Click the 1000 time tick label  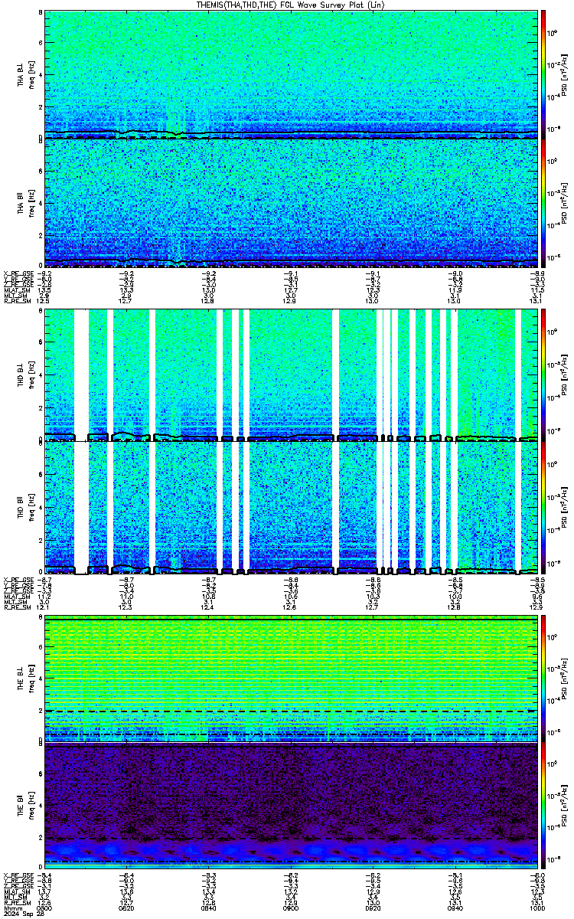point(536,908)
